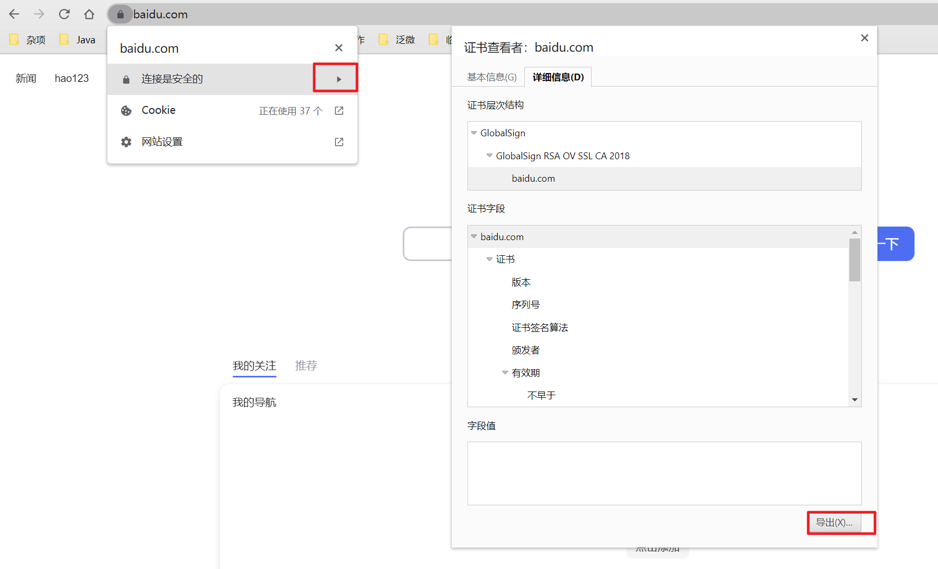
Task: Switch to the 我的关注 tab
Action: (255, 366)
